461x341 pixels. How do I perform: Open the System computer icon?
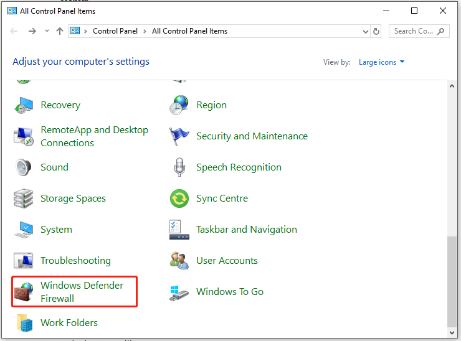[x=24, y=230]
